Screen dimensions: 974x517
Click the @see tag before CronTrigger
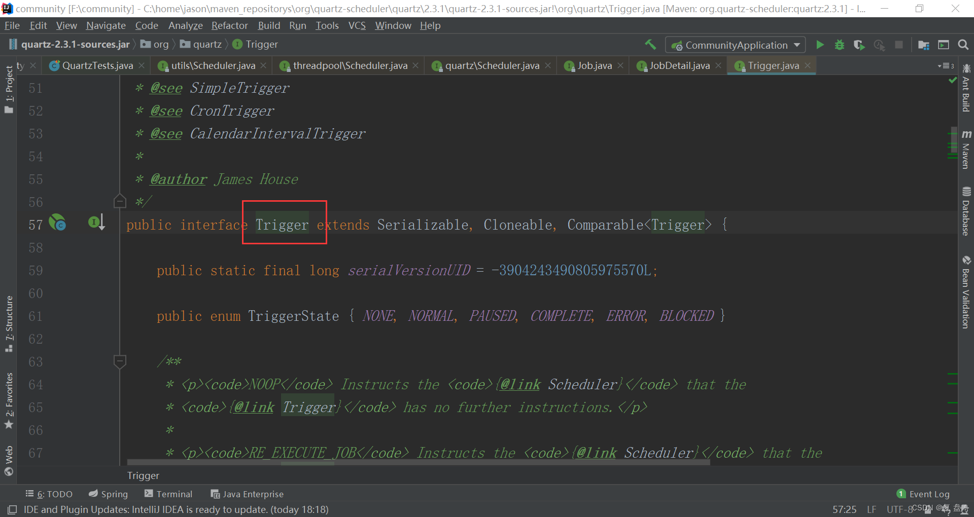[x=166, y=111]
